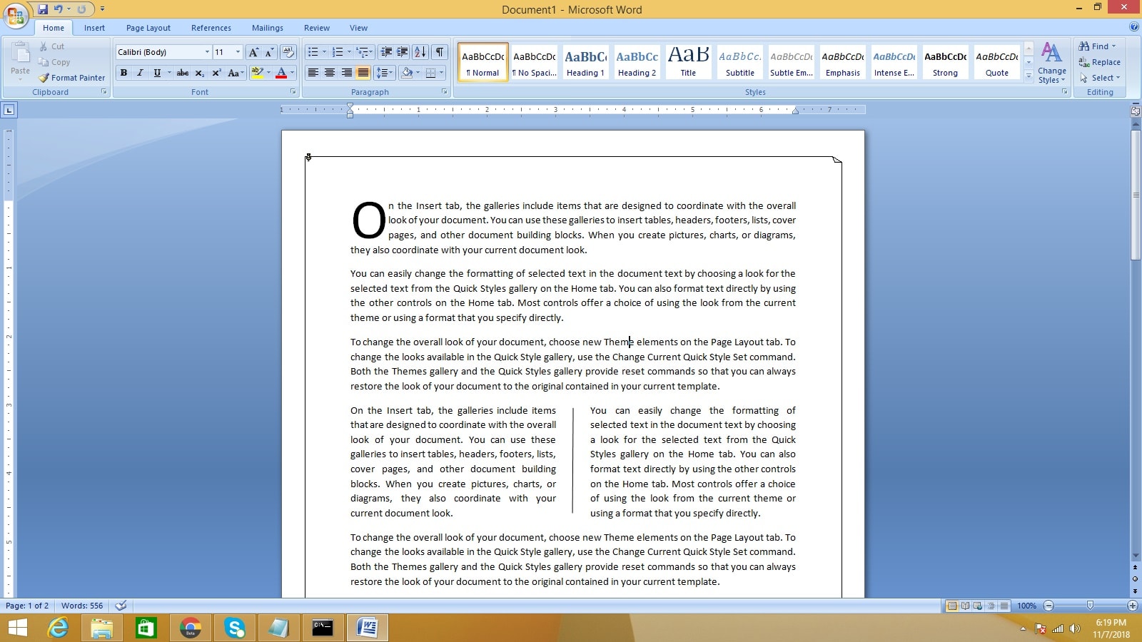The height and width of the screenshot is (642, 1142).
Task: Click Replace in Editing group
Action: (x=1100, y=62)
